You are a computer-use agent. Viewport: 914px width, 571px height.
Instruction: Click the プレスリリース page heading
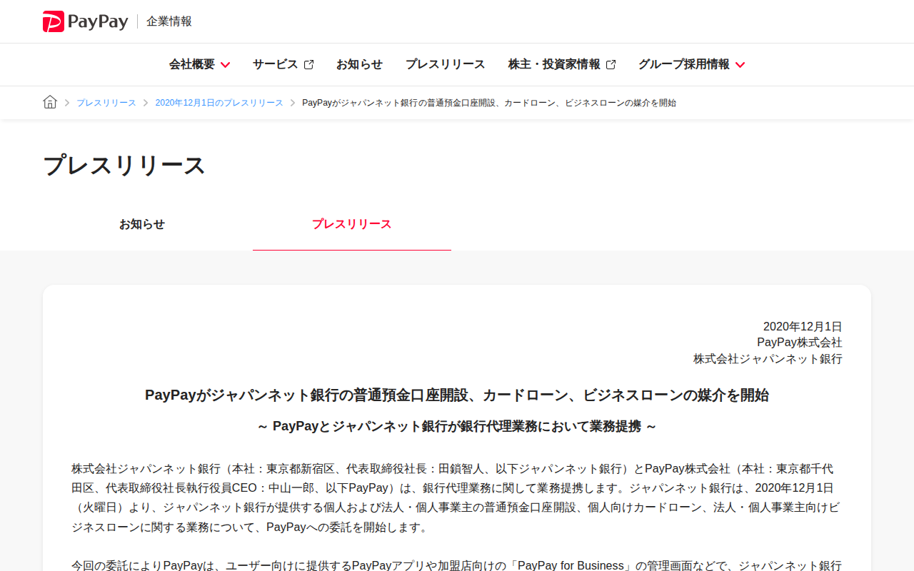pos(124,165)
